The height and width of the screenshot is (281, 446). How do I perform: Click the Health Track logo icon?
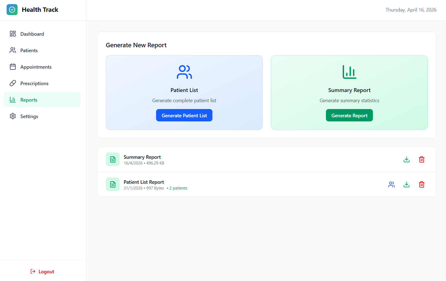(x=12, y=10)
